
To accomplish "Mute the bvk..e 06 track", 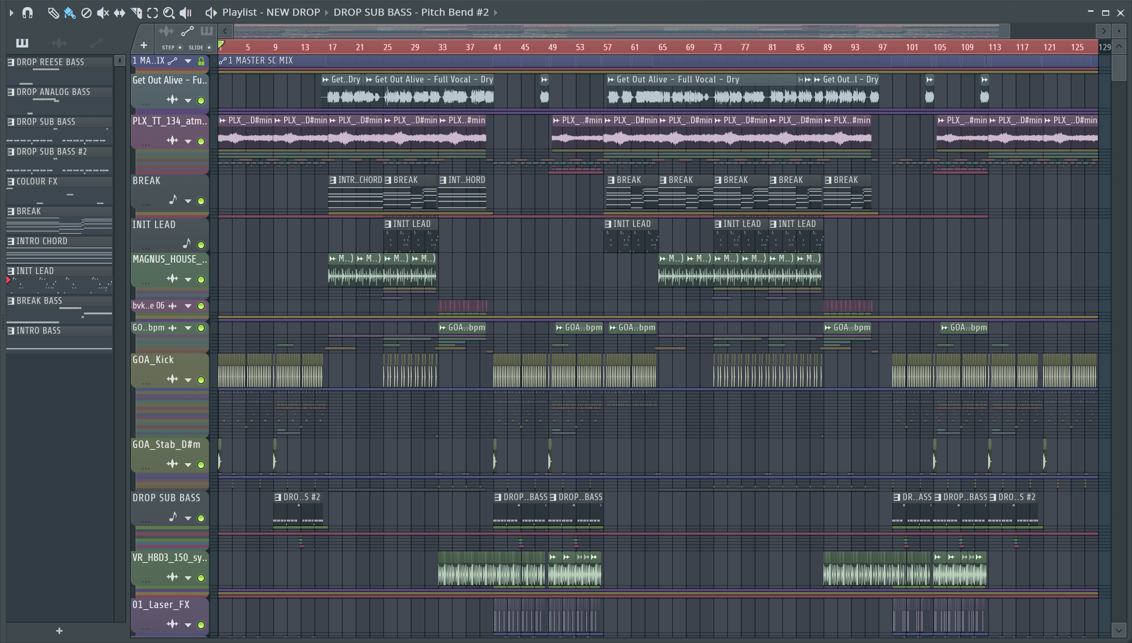I will tap(201, 305).
